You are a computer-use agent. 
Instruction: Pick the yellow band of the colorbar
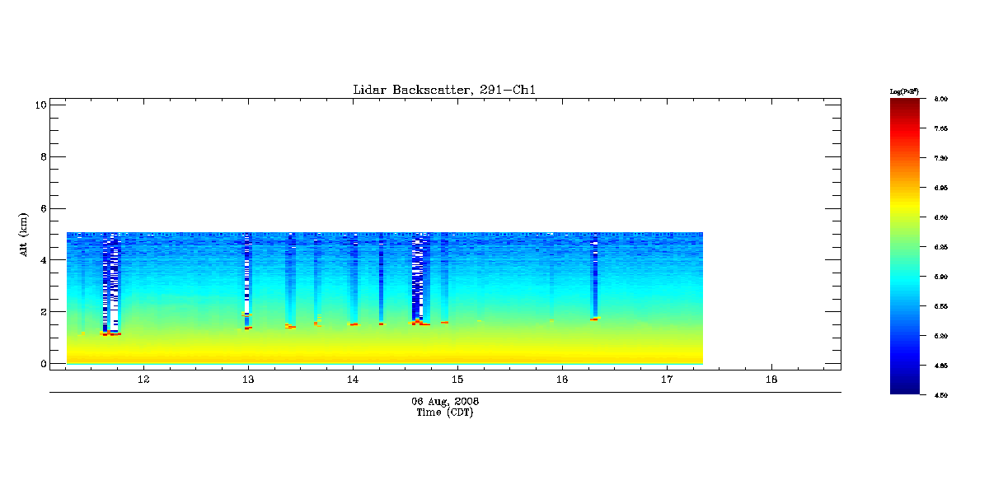[x=904, y=204]
